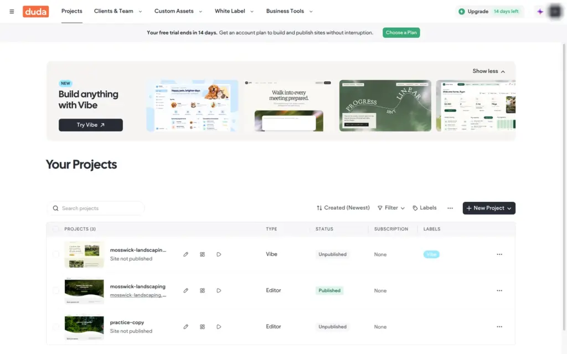This screenshot has width=567, height=354.
Task: Expand Custom Assets menu
Action: point(178,11)
